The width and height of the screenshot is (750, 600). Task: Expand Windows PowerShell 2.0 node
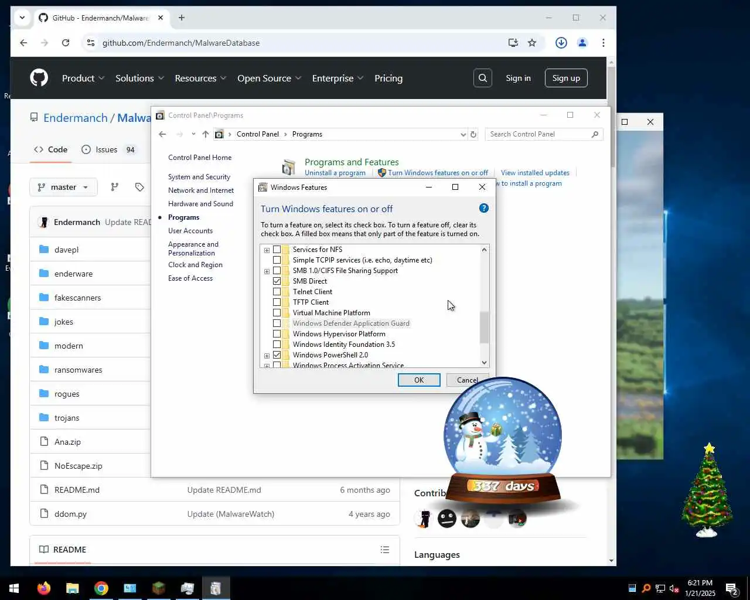pos(267,356)
